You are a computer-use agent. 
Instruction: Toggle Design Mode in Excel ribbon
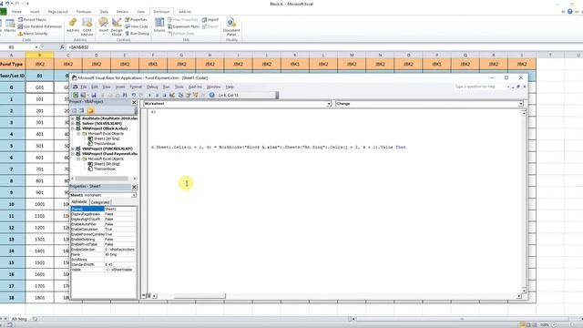pos(117,26)
